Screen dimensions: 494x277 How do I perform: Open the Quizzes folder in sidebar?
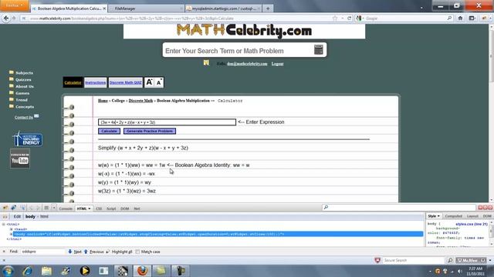click(20, 79)
